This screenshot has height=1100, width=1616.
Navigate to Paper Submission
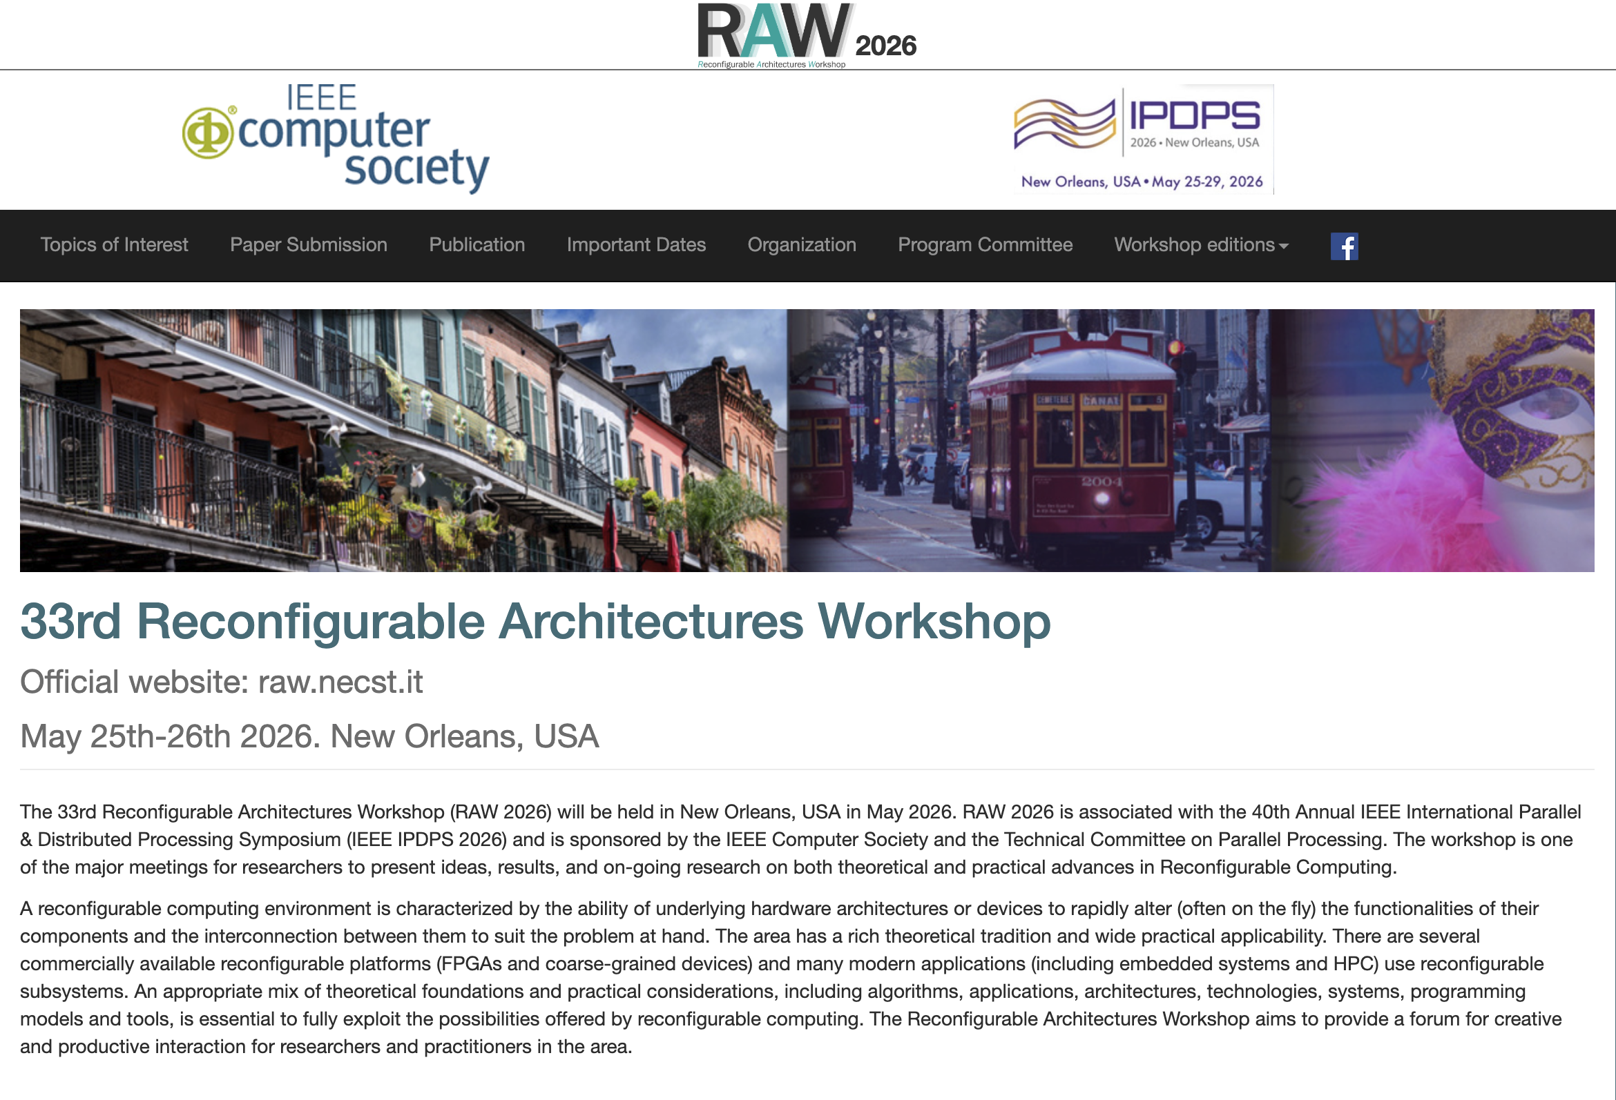[308, 244]
